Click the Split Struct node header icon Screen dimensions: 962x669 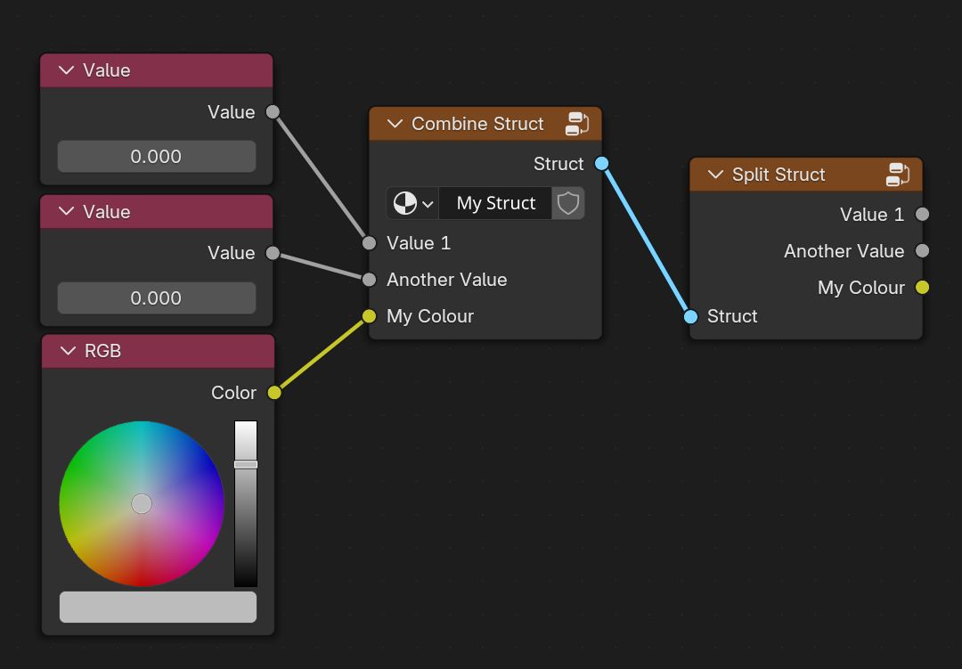point(898,175)
